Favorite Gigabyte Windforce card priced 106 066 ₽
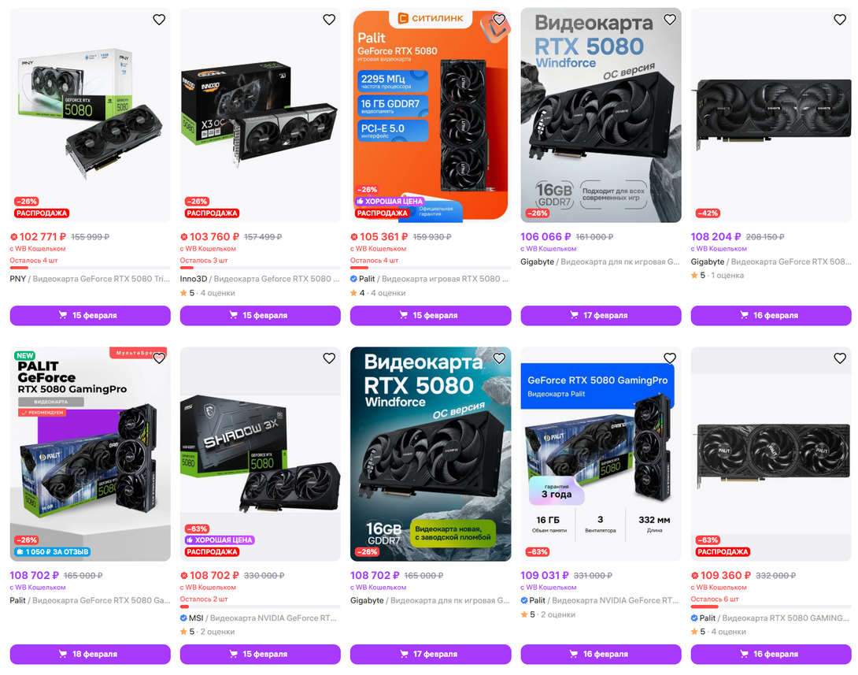The image size is (858, 675). pyautogui.click(x=670, y=20)
